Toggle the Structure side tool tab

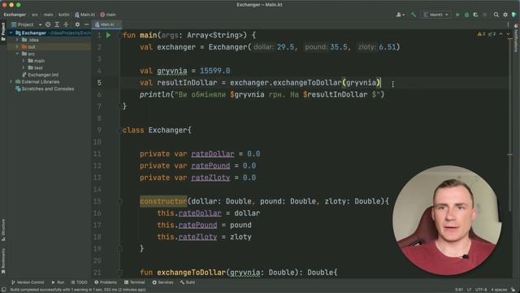click(3, 230)
